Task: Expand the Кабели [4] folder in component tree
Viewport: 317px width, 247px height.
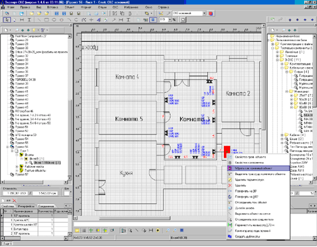Action: 282,135
